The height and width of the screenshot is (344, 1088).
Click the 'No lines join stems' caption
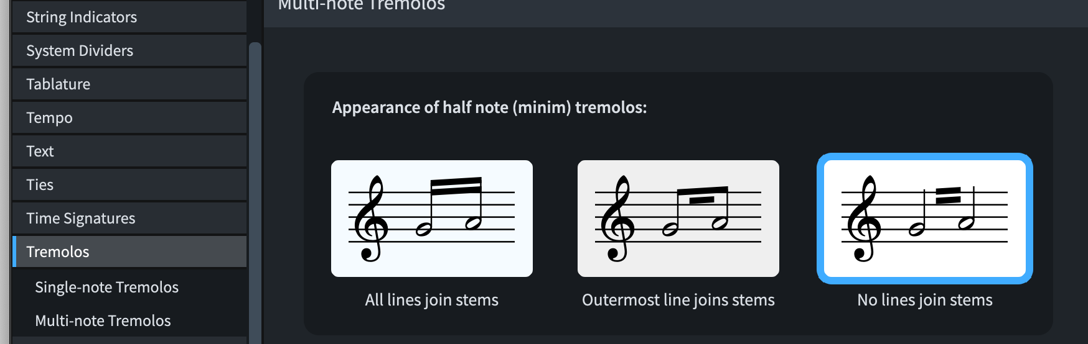pos(924,300)
